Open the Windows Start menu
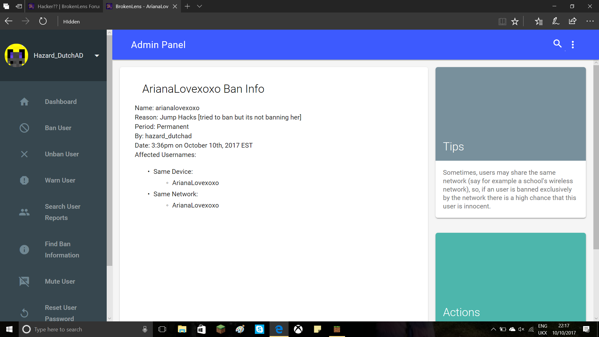The image size is (599, 337). [x=9, y=329]
